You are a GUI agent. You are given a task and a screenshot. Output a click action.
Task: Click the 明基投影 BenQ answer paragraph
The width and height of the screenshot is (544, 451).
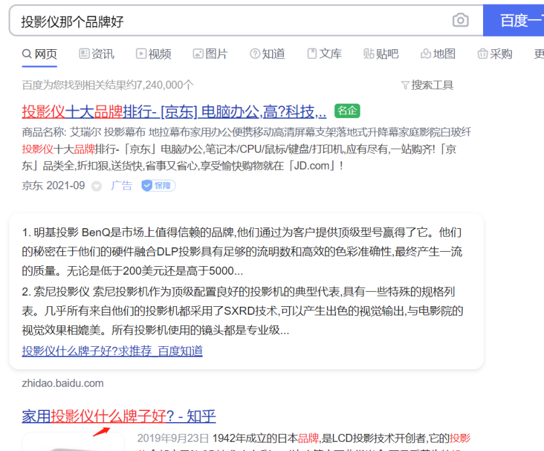pyautogui.click(x=242, y=252)
